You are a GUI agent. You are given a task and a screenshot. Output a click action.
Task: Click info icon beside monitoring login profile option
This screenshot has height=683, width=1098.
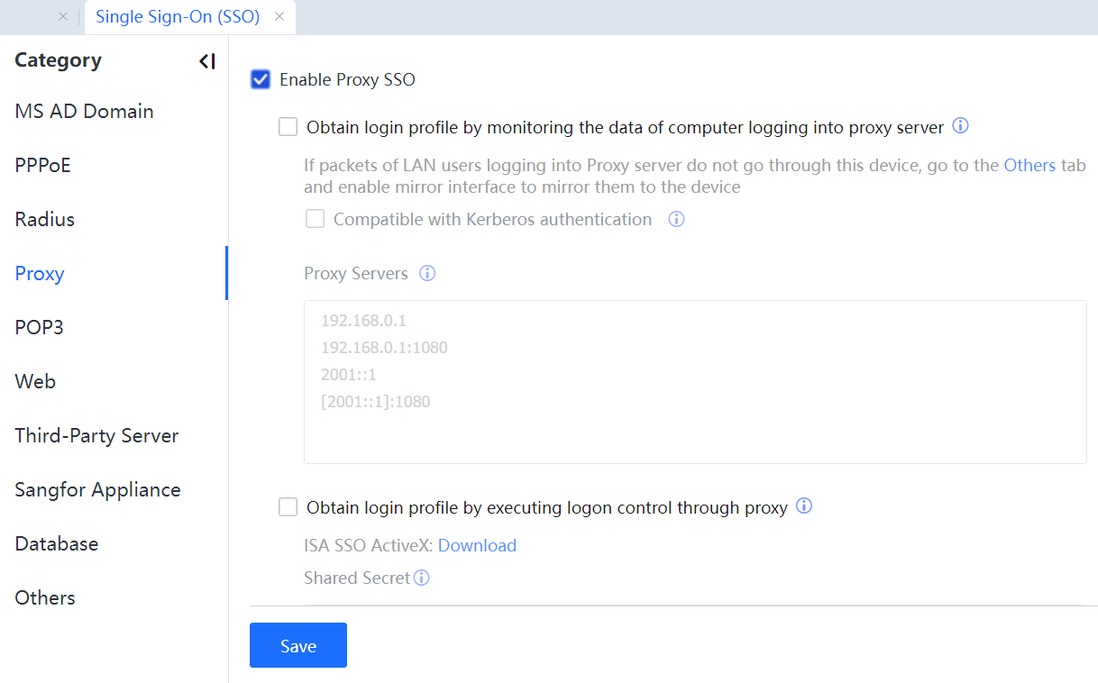pos(960,126)
